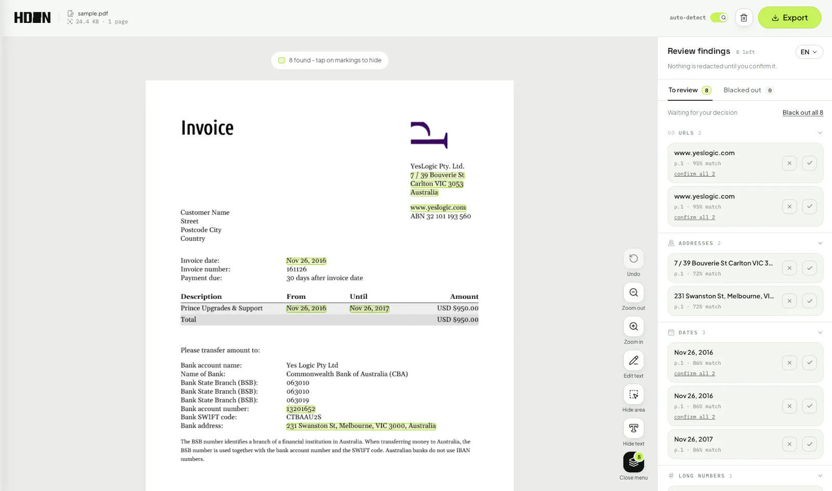Click the Zoom out tool
The image size is (832, 491).
(633, 293)
